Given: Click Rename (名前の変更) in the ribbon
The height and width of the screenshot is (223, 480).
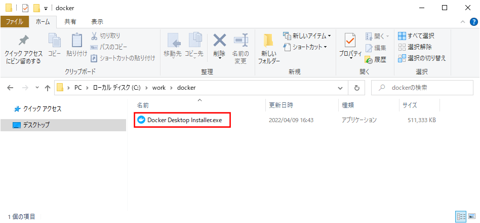Looking at the screenshot, I should [241, 49].
